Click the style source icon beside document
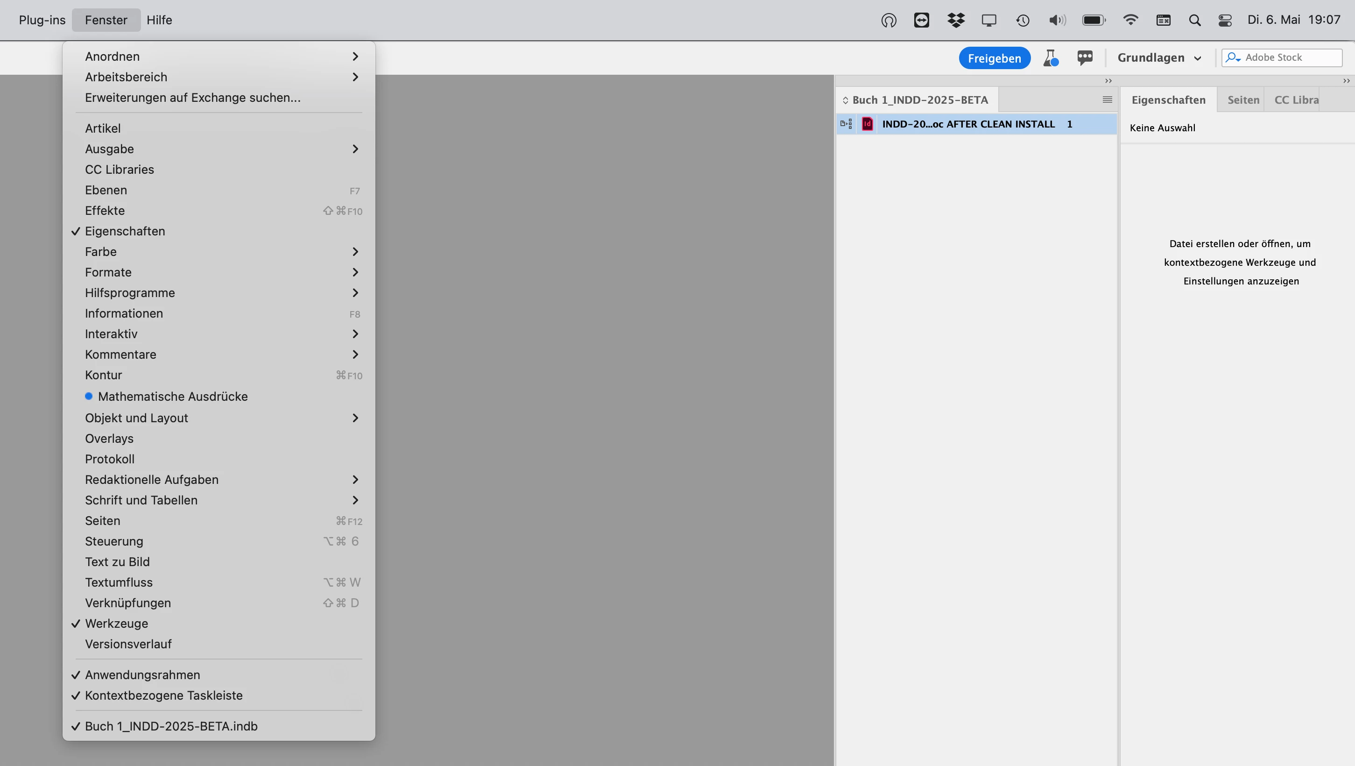This screenshot has height=766, width=1355. point(846,124)
